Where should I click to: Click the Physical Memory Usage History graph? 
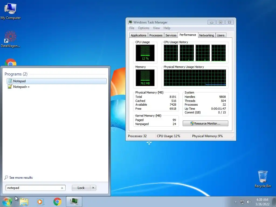pyautogui.click(x=195, y=78)
